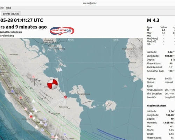Click the FocalMechanism section heading
This screenshot has height=140, width=175.
pyautogui.click(x=156, y=106)
